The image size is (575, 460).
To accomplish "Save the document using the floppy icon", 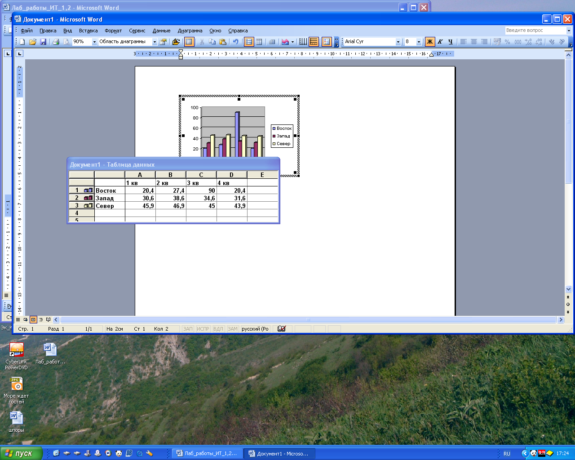I will (x=43, y=42).
